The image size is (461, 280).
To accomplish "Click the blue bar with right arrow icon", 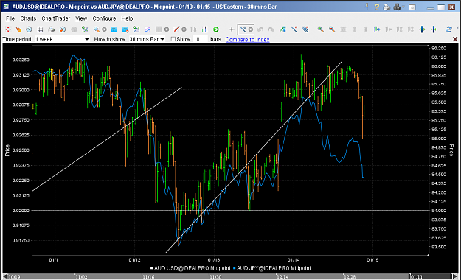I will 377,29.
